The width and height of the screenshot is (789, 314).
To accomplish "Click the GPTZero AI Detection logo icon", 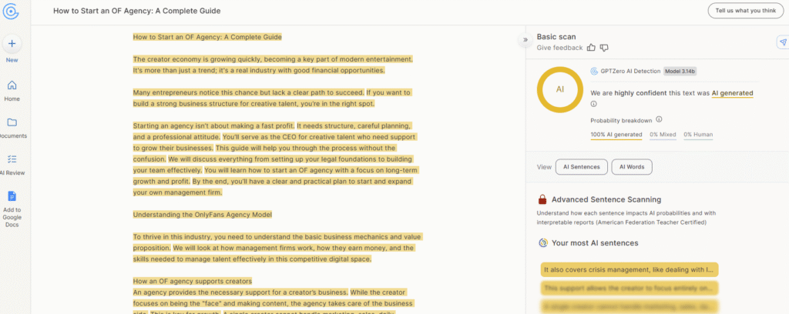I will coord(594,72).
